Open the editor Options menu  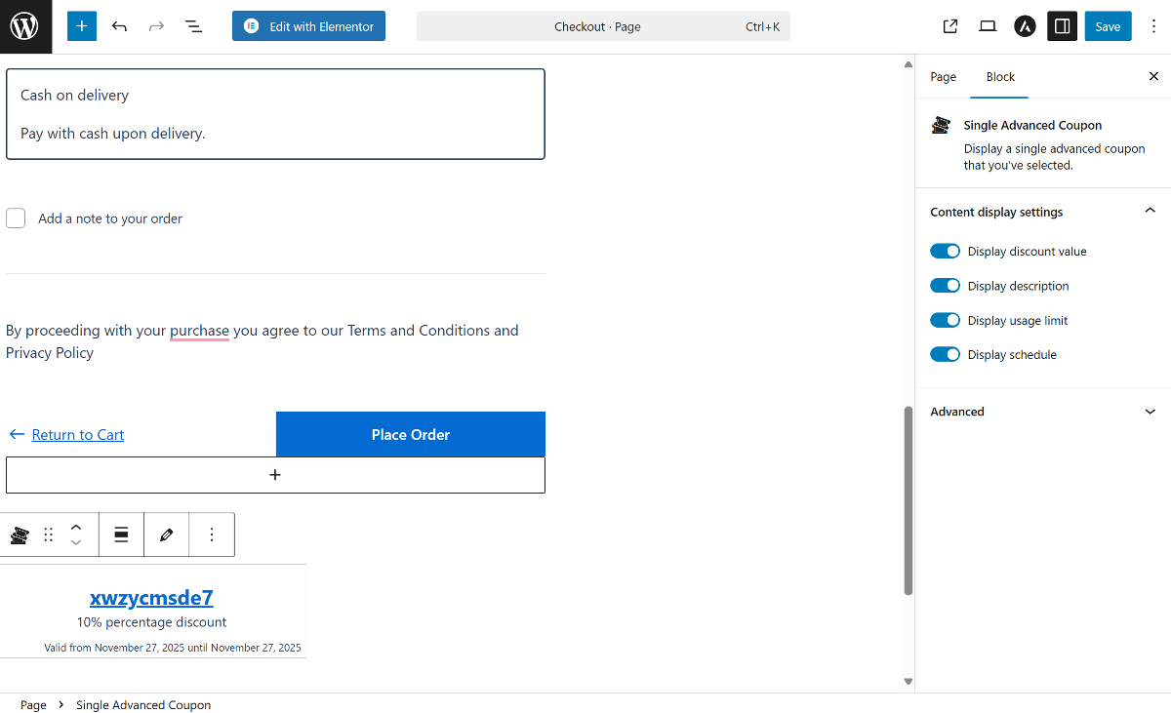tap(1153, 26)
